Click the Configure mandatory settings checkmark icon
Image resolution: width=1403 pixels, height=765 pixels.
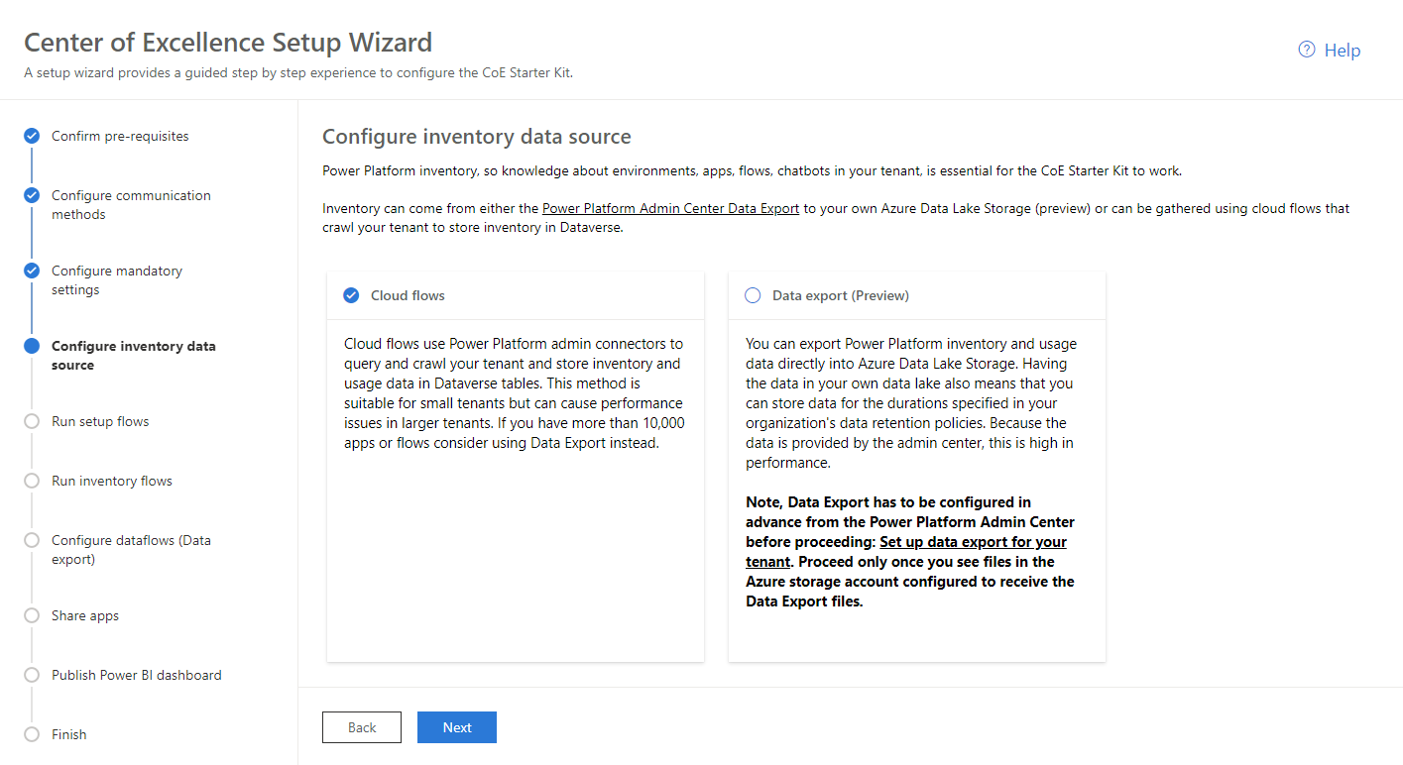coord(32,271)
